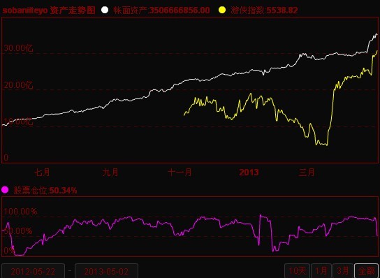Select the 10天 range button
380x278 pixels.
pos(298,271)
